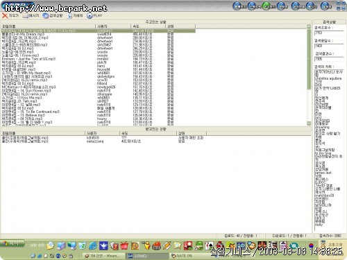Sort upload list by 상태 column header
347x260 pixels.
[180, 26]
